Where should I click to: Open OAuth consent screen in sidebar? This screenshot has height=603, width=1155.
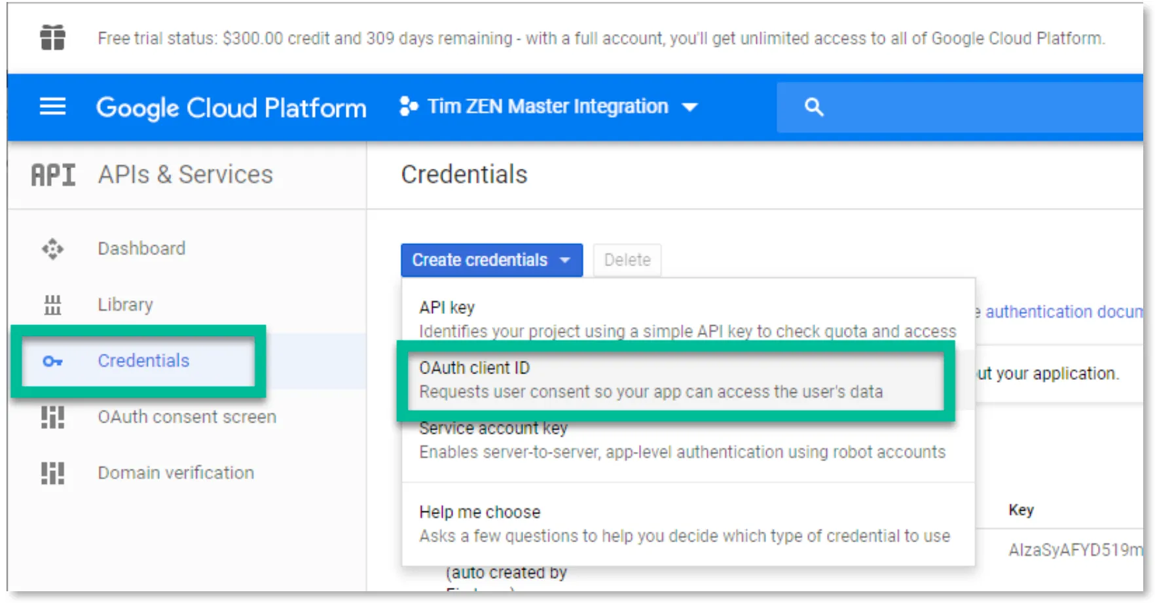point(187,417)
